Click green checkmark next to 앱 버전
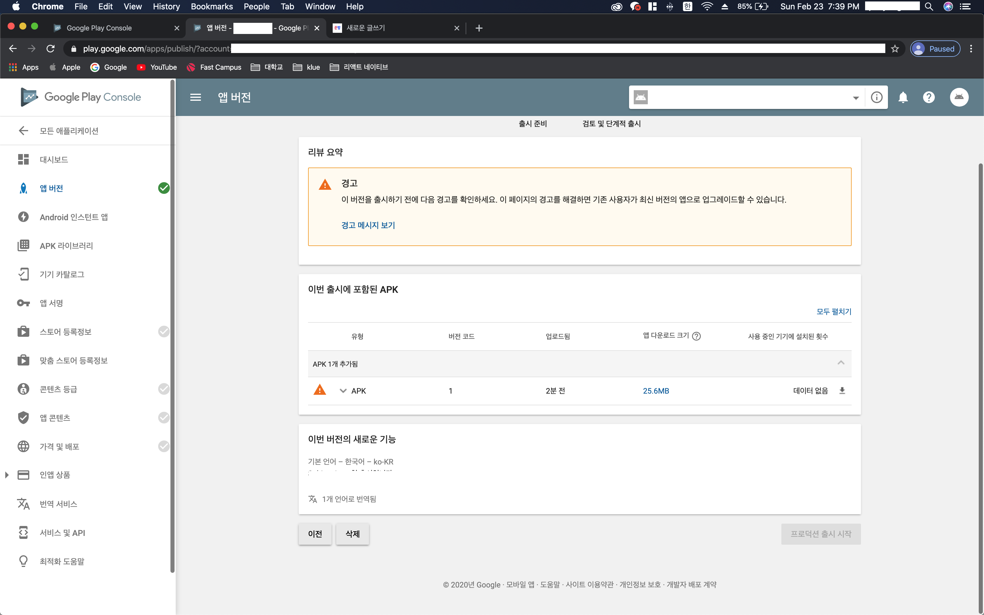This screenshot has width=984, height=615. 163,188
